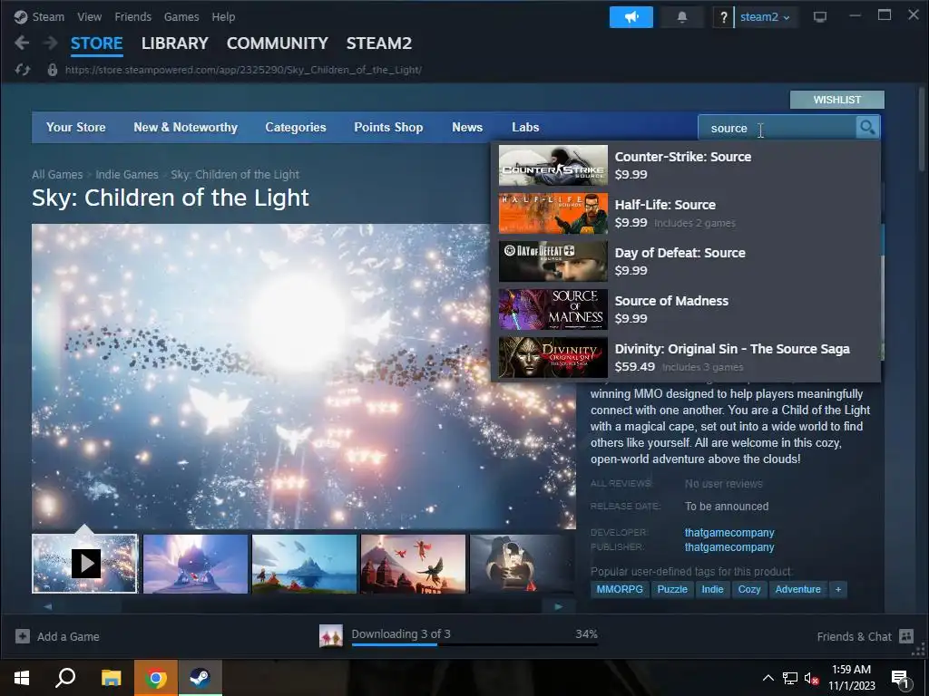Screen dimensions: 929x696
Task: Go back with the left arrow
Action: (x=22, y=43)
